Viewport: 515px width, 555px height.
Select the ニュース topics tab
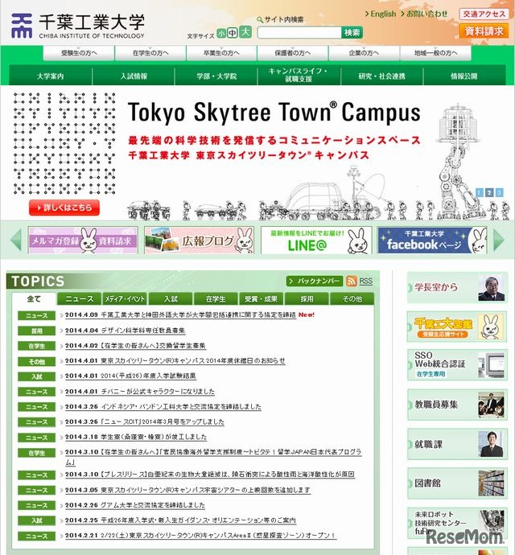point(80,298)
